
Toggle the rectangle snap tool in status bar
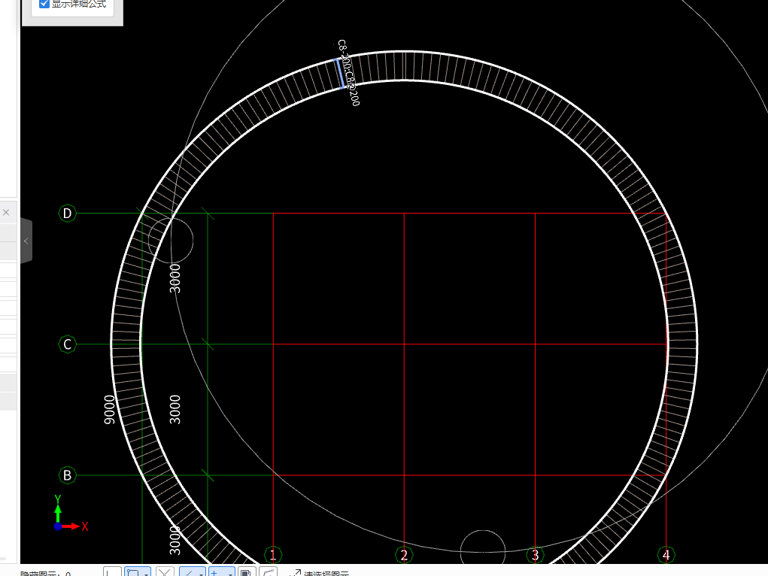[133, 571]
